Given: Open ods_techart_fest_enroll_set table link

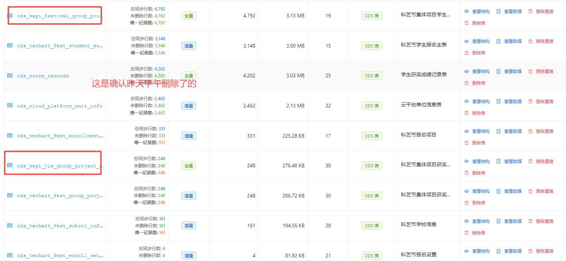Looking at the screenshot, I should (x=60, y=256).
